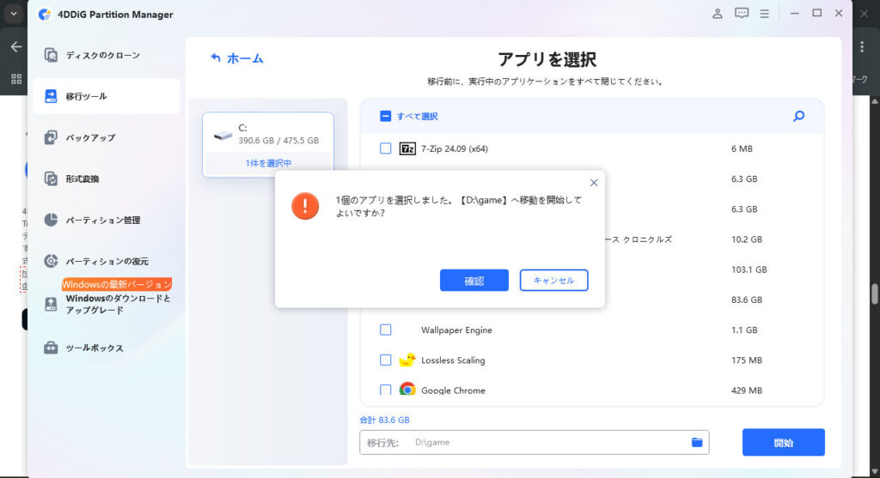Viewport: 880px width, 478px height.
Task: Check the Lossless Scaling checkbox
Action: (x=385, y=360)
